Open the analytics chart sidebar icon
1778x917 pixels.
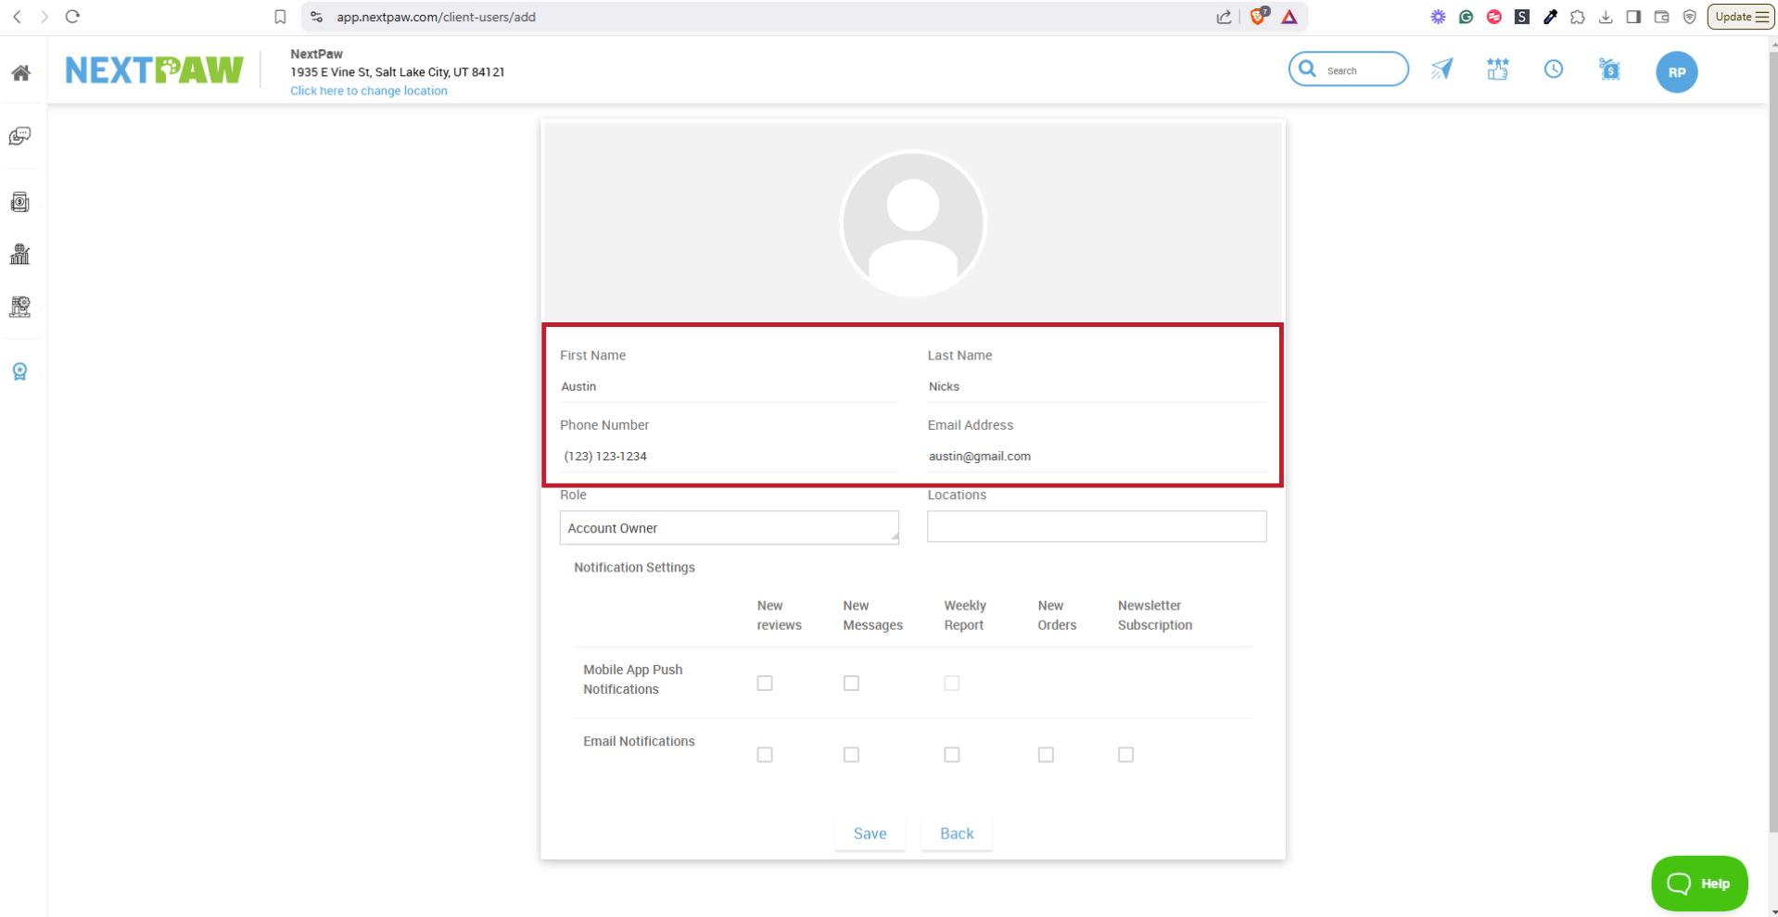pyautogui.click(x=19, y=254)
